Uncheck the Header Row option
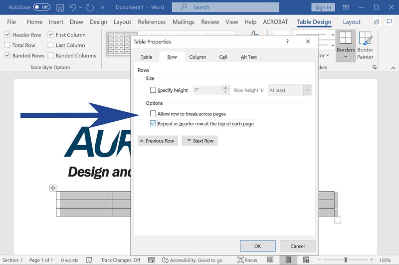The image size is (399, 265). (x=7, y=34)
